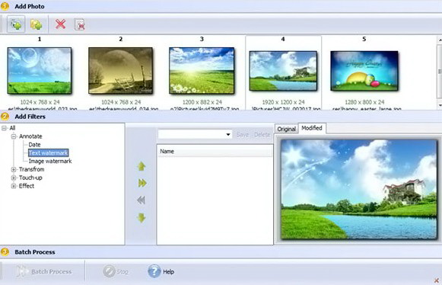Viewport: 442px width, 285px height.
Task: Select photo thumbnail 3 sunny meadow
Action: pyautogui.click(x=202, y=71)
